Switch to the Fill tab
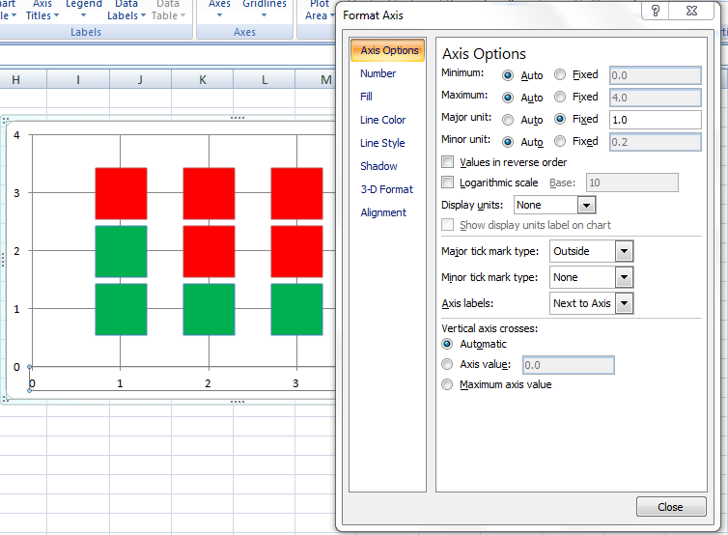 366,97
